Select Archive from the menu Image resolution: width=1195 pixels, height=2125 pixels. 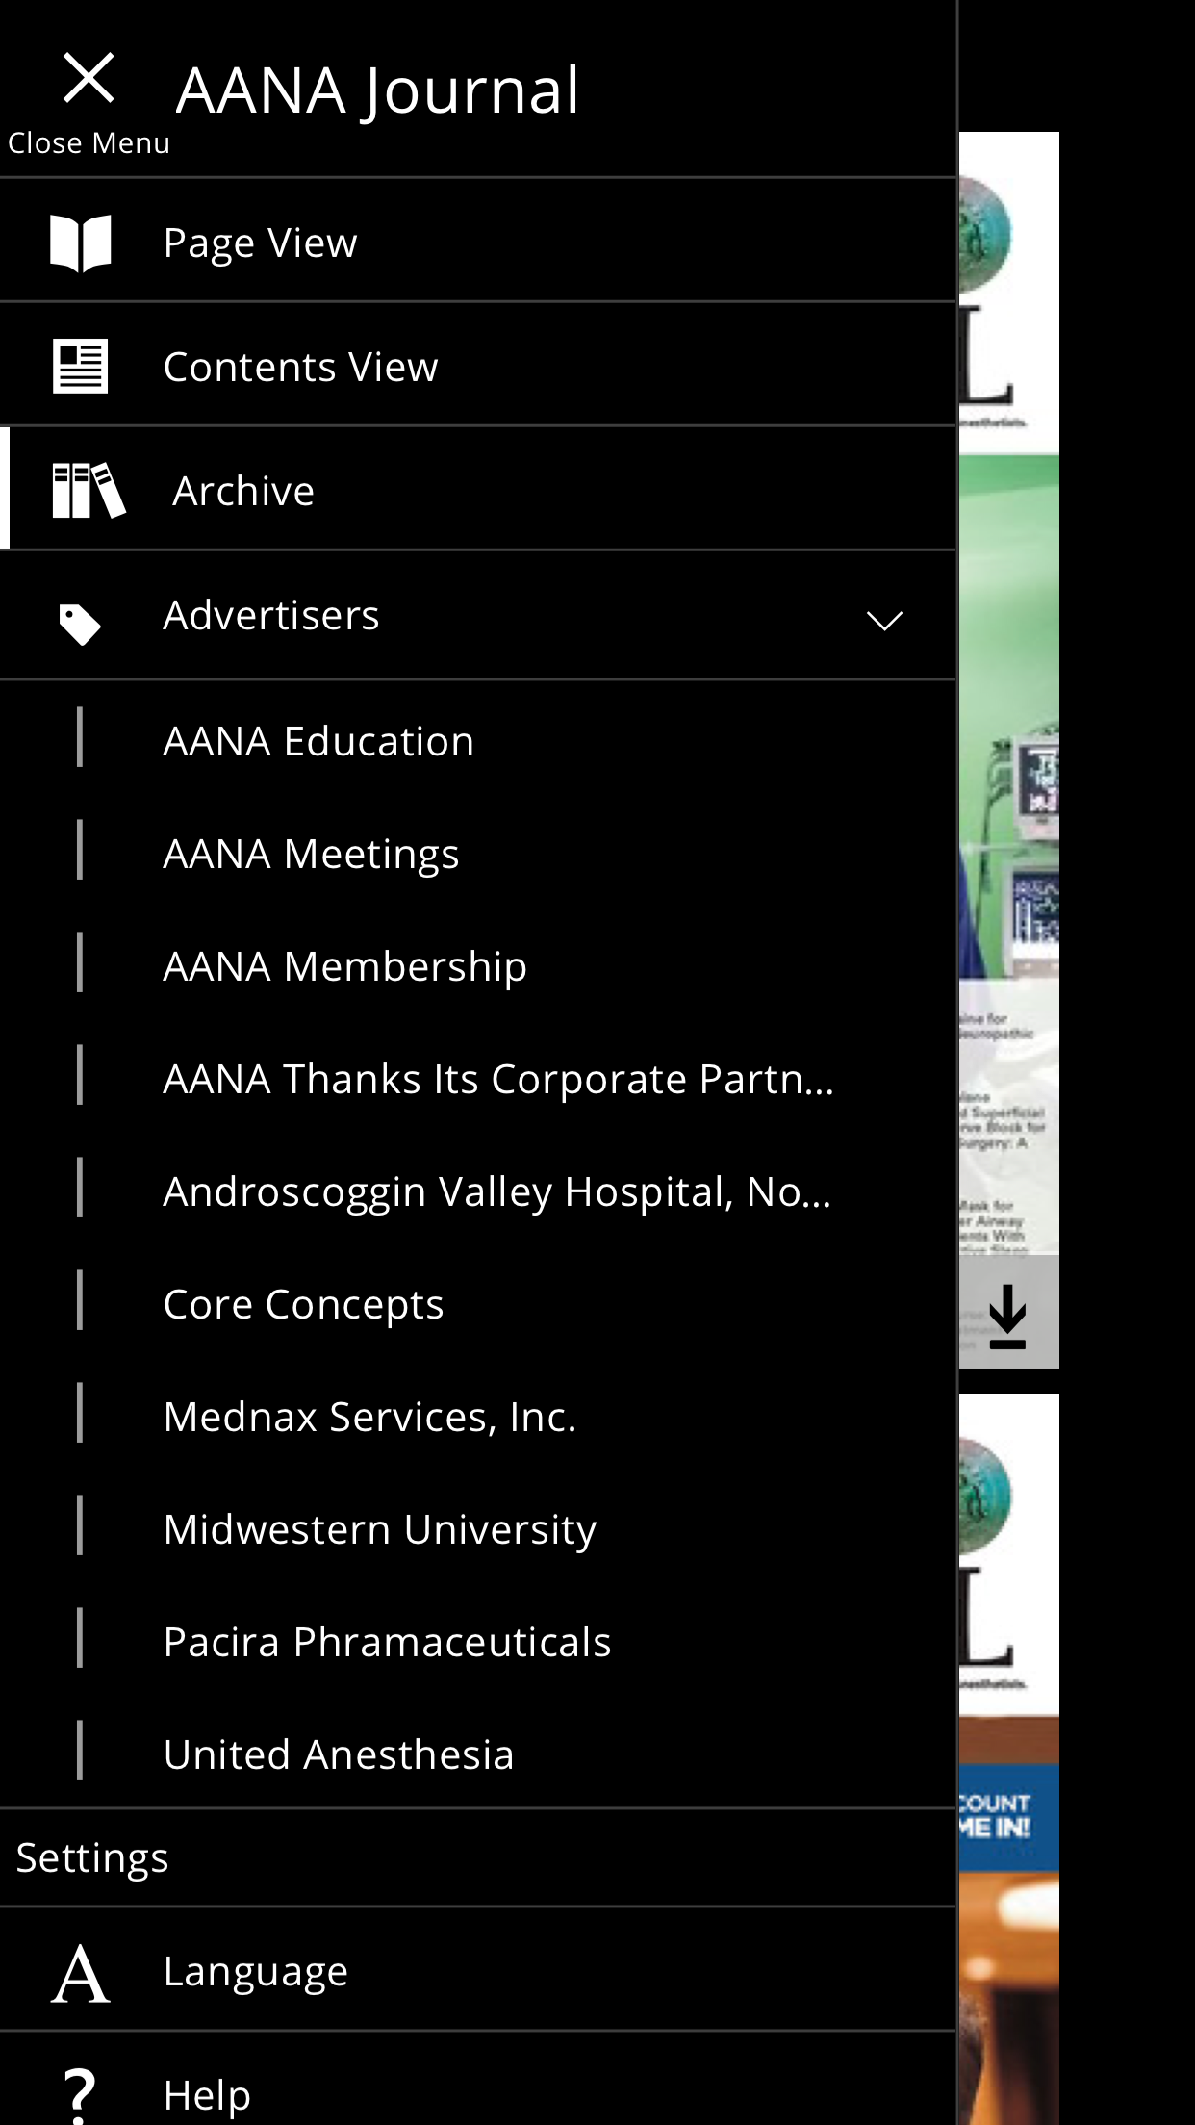point(243,491)
